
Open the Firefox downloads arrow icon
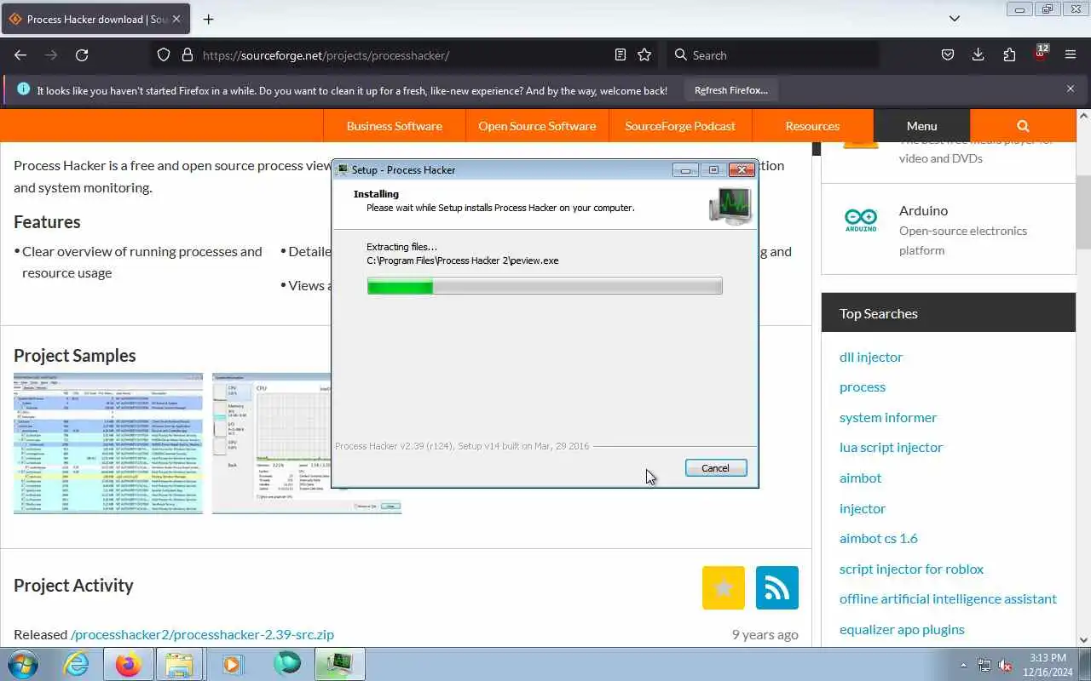[978, 54]
